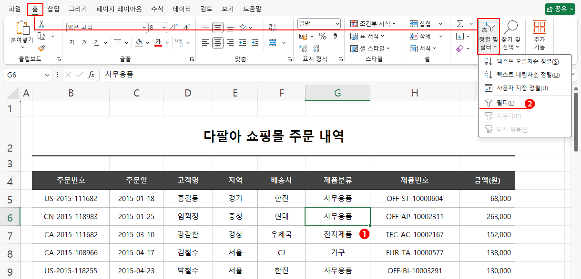The width and height of the screenshot is (581, 279).
Task: Choose 필터 in the sort menu
Action: [525, 103]
